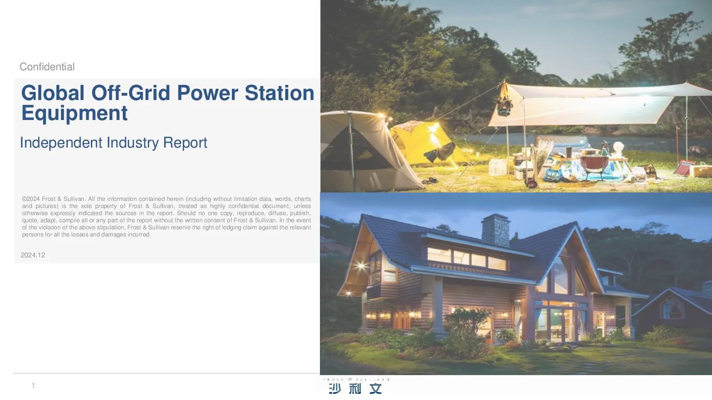Screen dimensions: 712x400
Task: Click the small 'FROST & SULLIVAN' wordmark
Action: (x=356, y=380)
